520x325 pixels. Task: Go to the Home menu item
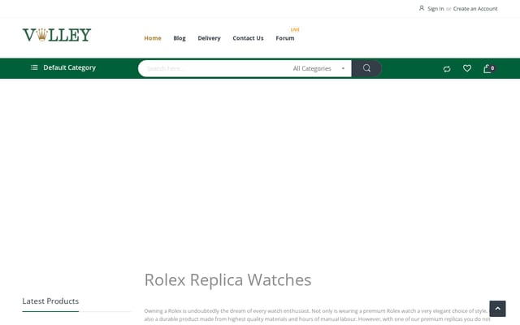click(153, 38)
